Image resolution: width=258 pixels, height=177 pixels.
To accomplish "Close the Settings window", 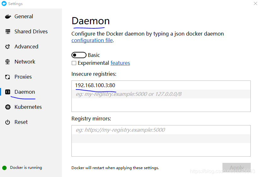I will point(255,3).
